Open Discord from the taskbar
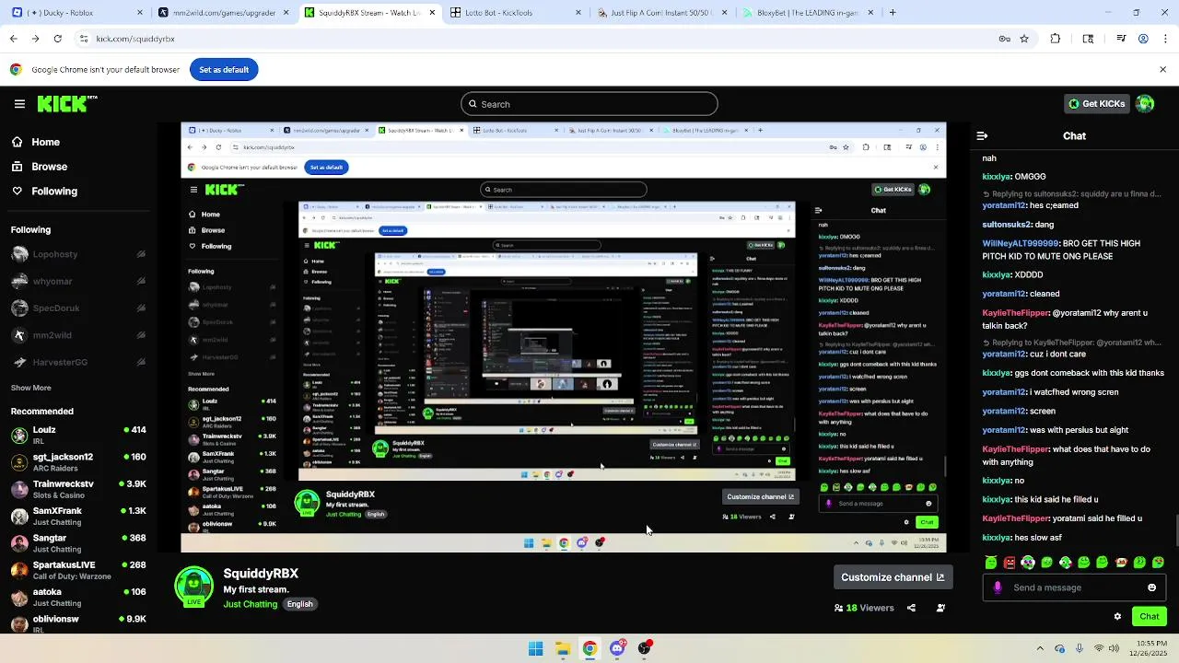Viewport: 1179px width, 663px height. [x=617, y=648]
